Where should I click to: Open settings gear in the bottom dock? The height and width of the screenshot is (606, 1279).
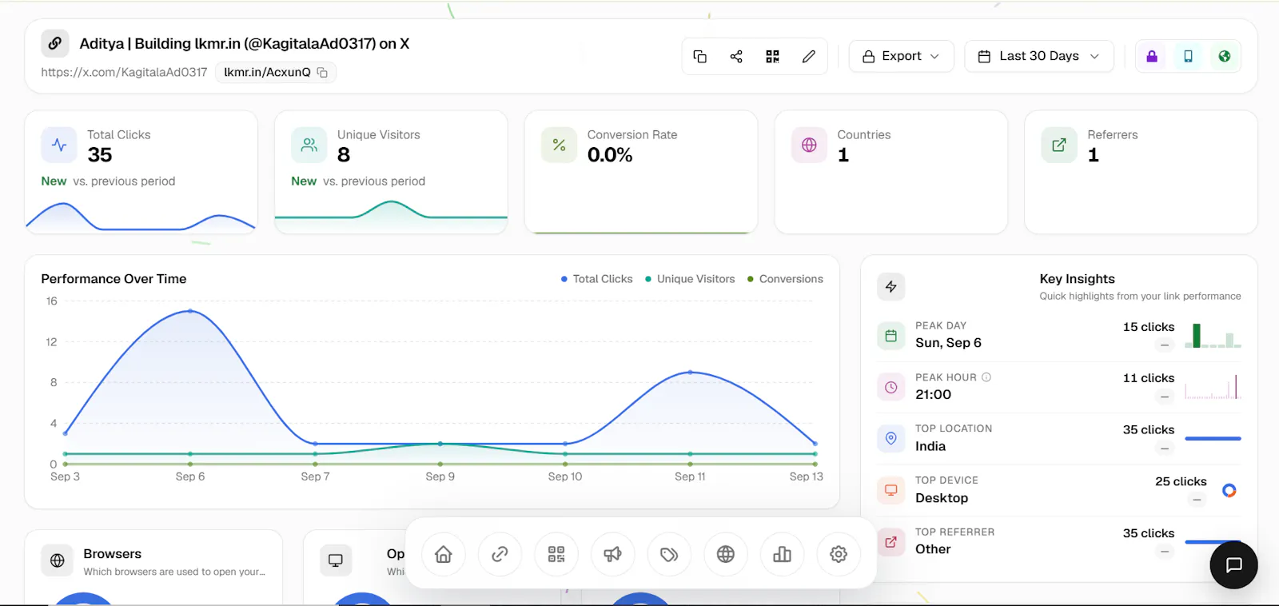pyautogui.click(x=839, y=554)
